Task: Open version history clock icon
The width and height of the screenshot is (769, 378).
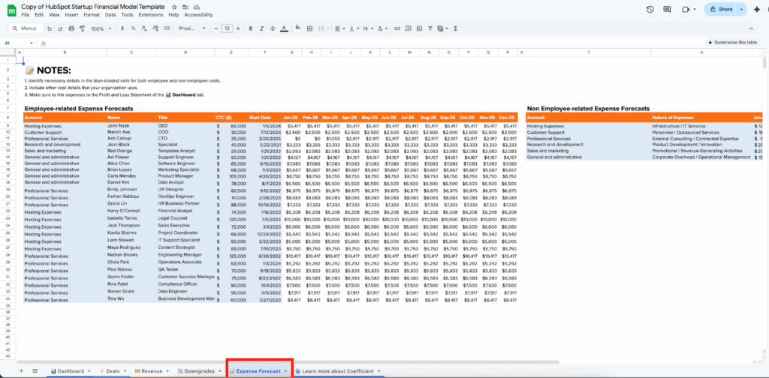Action: [x=650, y=9]
